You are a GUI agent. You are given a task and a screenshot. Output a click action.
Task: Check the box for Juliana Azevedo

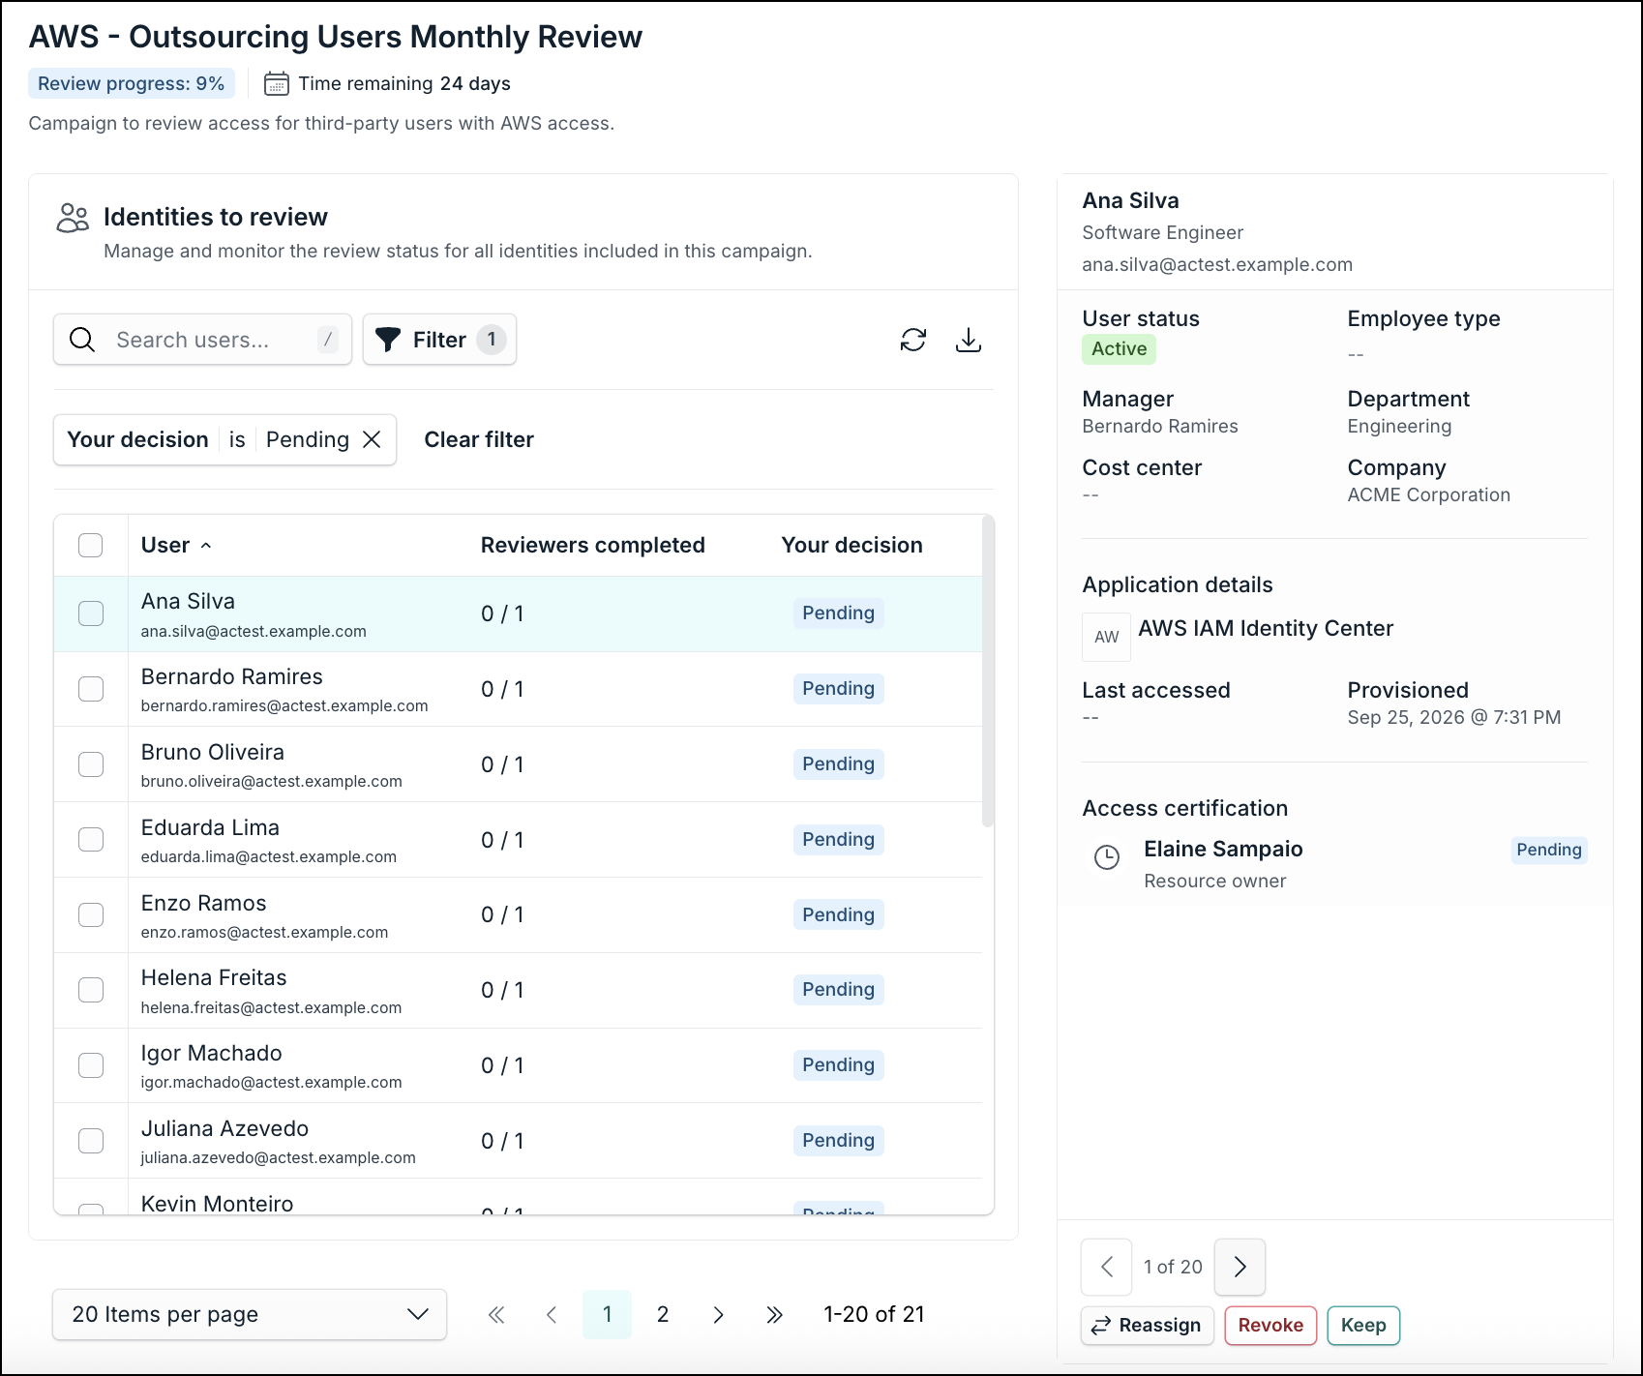tap(91, 1141)
